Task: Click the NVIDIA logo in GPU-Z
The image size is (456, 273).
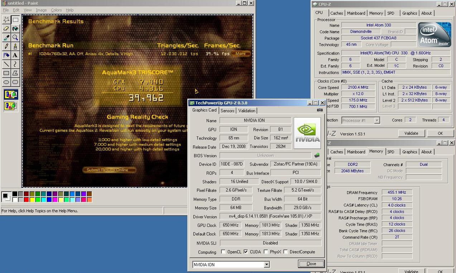Action: point(307,133)
